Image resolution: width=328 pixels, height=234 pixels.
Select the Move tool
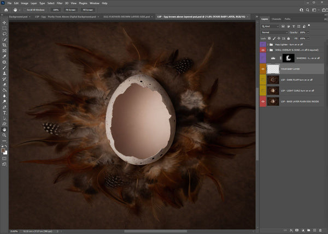(4, 22)
